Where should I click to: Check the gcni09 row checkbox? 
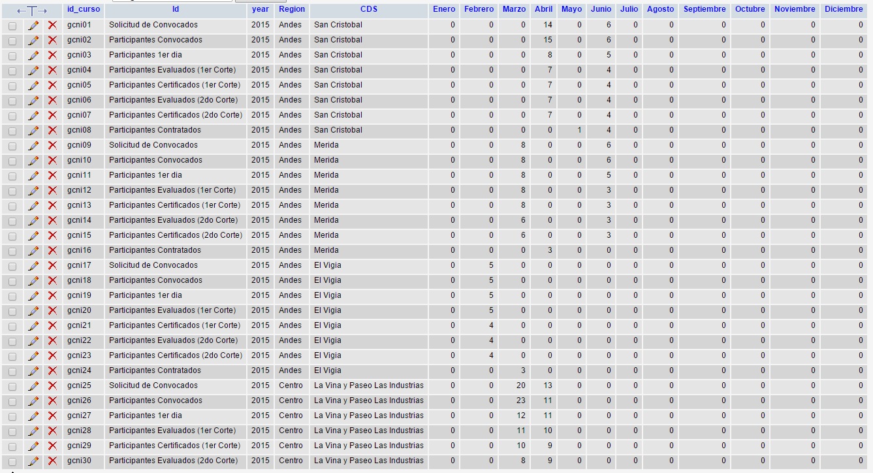[x=12, y=146]
